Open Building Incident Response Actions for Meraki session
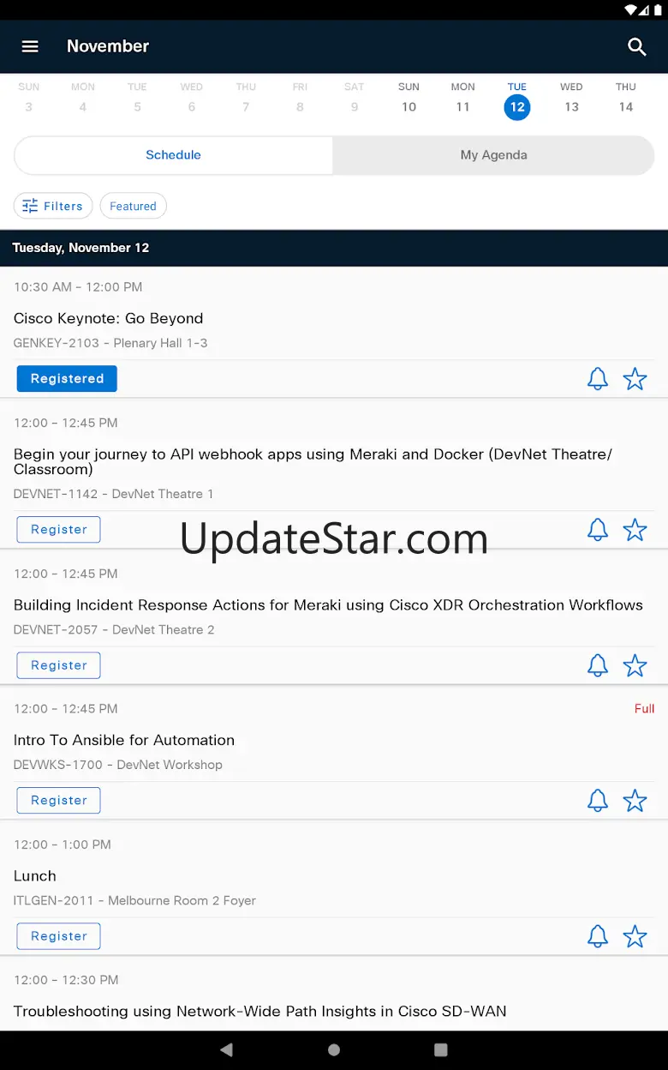 pyautogui.click(x=328, y=604)
